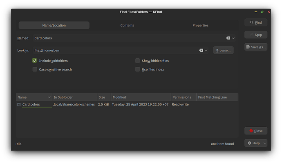Enable Case sensitive search
The image size is (282, 163).
click(34, 69)
